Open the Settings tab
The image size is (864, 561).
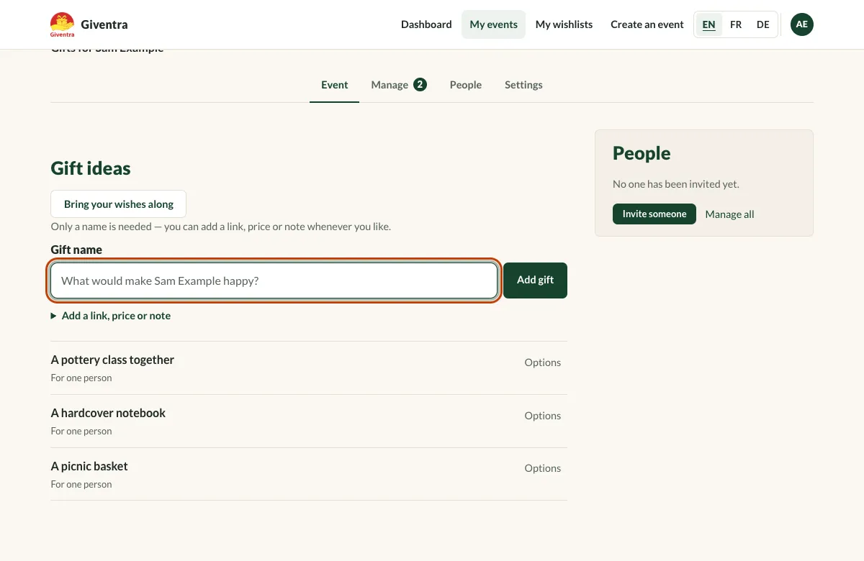point(523,85)
